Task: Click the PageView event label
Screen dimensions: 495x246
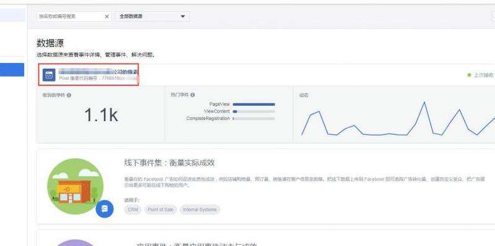Action: click(x=220, y=104)
